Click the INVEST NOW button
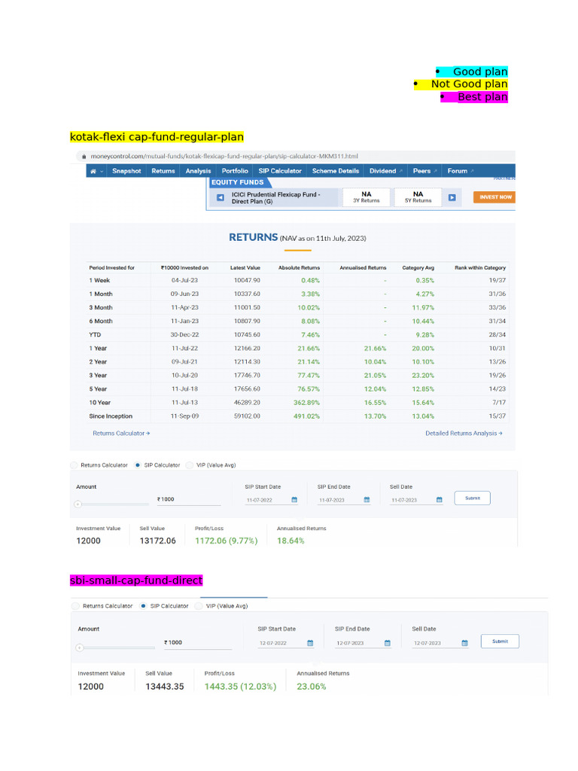The height and width of the screenshot is (771, 578). (x=494, y=197)
